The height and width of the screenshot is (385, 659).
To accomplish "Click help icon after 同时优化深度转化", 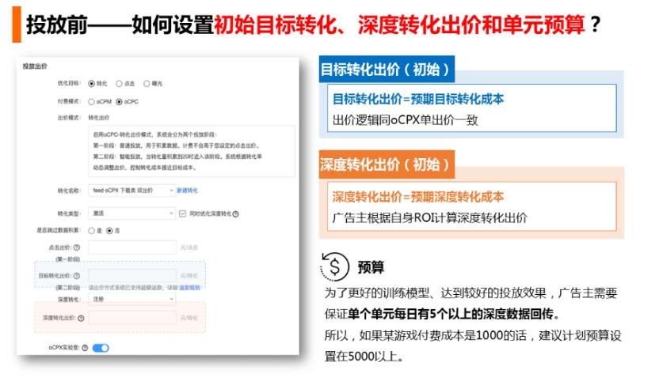I will [x=236, y=213].
